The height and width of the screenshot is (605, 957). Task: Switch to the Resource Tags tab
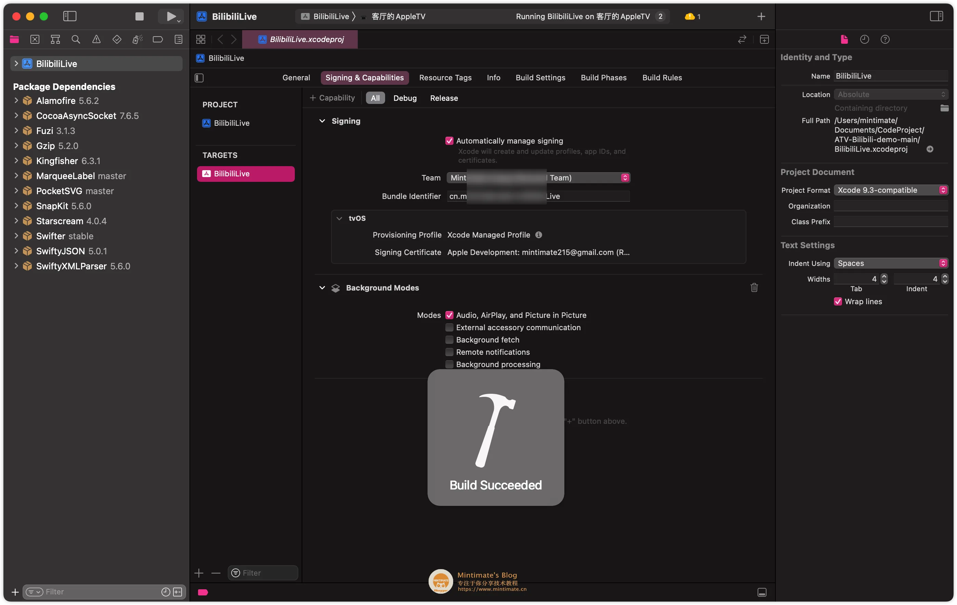[445, 78]
